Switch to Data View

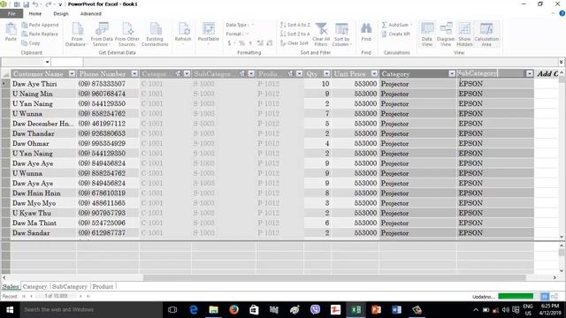[x=427, y=34]
